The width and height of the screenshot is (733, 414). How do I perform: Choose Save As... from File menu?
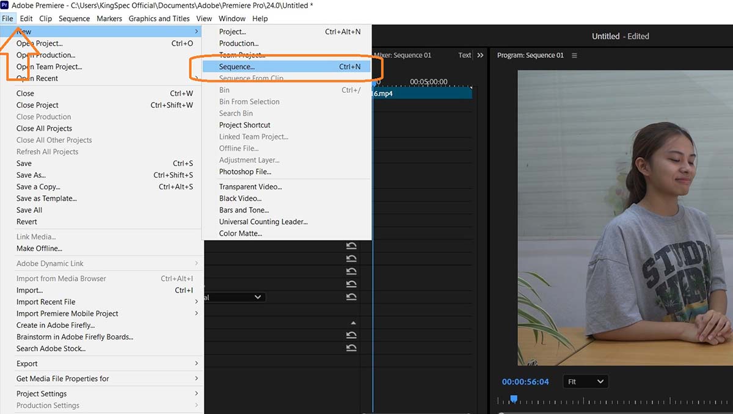[102, 175]
